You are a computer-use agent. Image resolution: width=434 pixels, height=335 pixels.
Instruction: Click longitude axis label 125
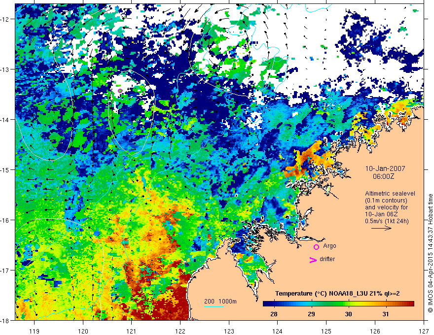(x=326, y=331)
